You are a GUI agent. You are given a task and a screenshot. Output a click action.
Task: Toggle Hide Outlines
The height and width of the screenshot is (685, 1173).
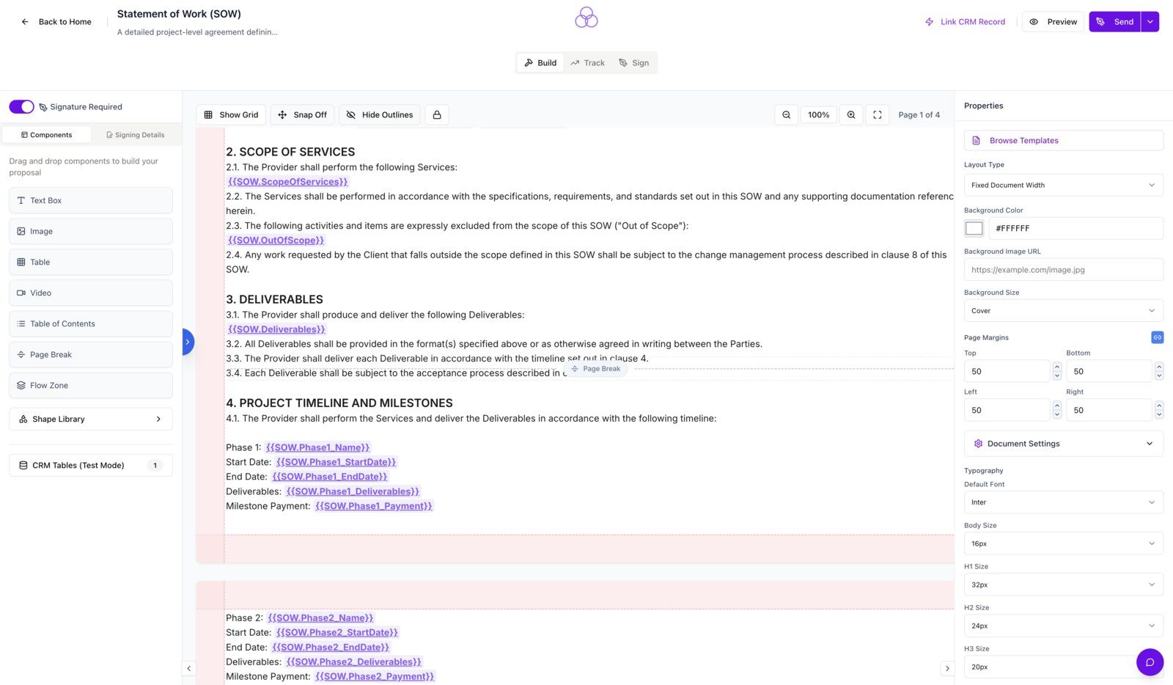click(x=379, y=115)
